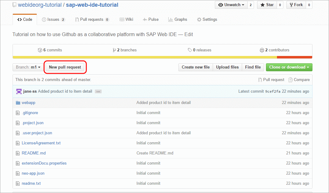Screen dimensions: 329x193
Task: Click Edit link in repository description
Action: [x=189, y=34]
